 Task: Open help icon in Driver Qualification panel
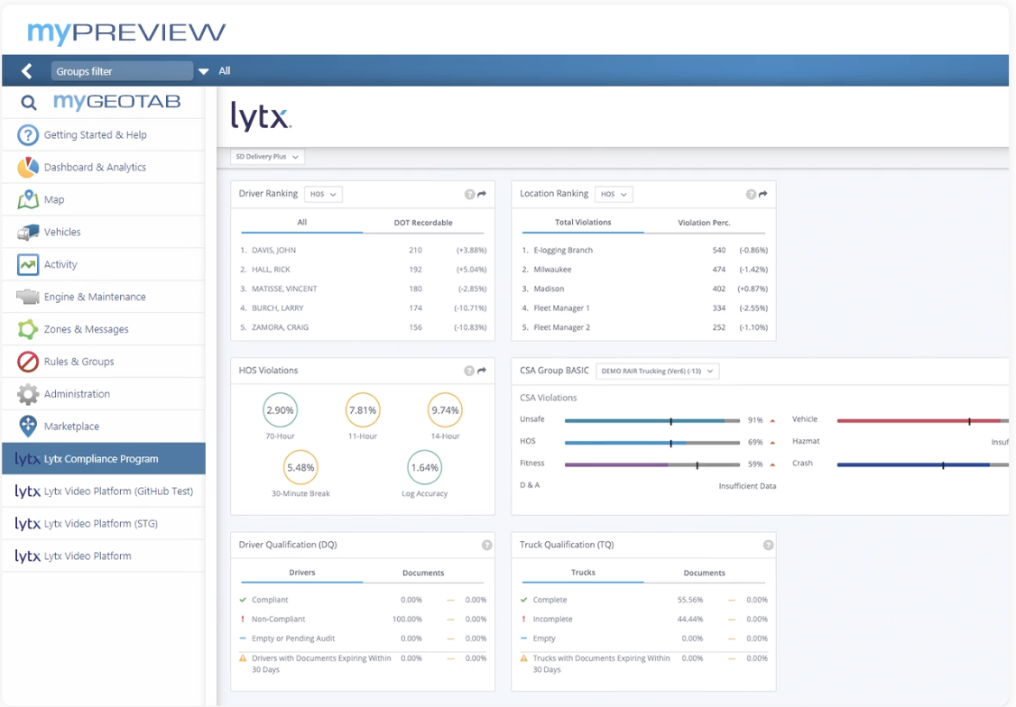(x=486, y=546)
